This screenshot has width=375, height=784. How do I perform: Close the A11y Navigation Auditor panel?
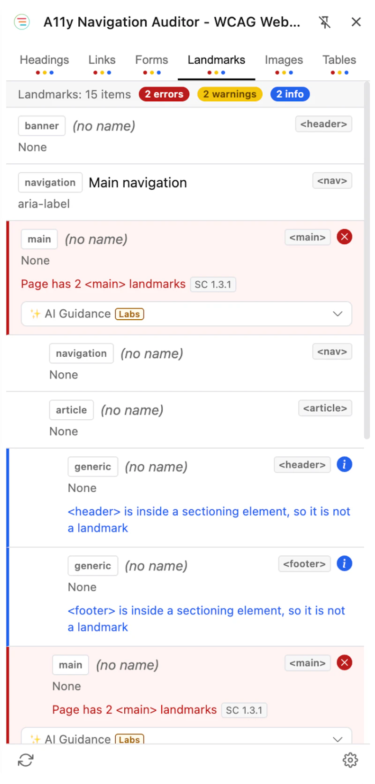[356, 22]
